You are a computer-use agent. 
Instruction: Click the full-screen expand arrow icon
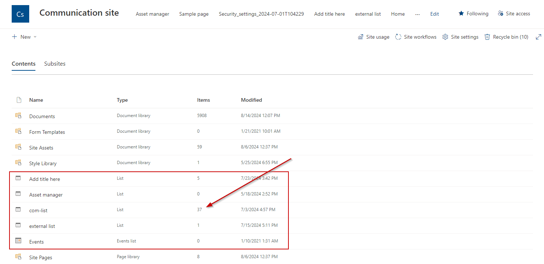[539, 36]
